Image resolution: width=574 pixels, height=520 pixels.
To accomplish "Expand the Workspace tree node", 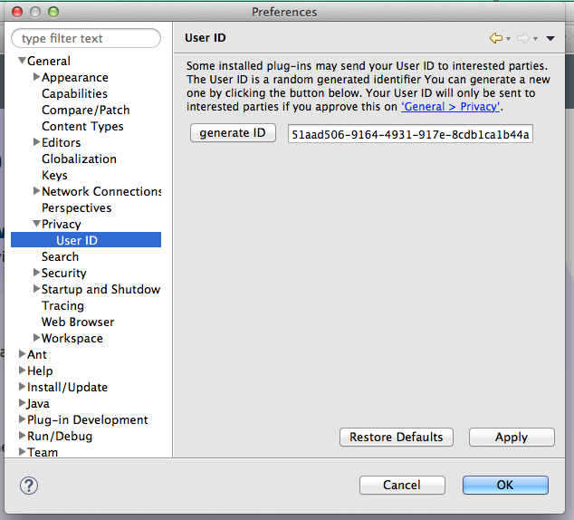I will pyautogui.click(x=36, y=337).
